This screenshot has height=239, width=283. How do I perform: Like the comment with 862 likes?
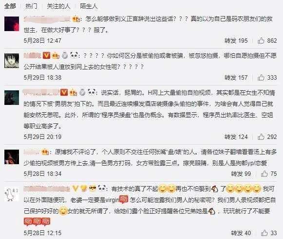pyautogui.click(x=261, y=41)
